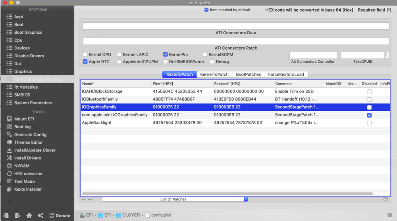The height and width of the screenshot is (221, 397).
Task: Click the PayPal Donate button
Action: (x=60, y=215)
